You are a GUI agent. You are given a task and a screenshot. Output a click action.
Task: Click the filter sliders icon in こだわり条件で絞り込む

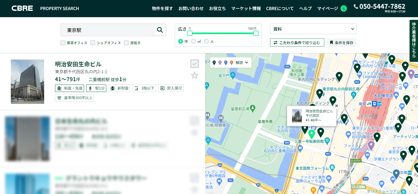coord(275,43)
